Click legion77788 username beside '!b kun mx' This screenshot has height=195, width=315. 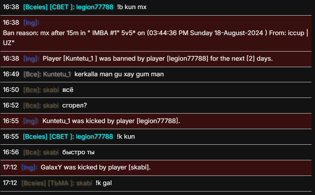coord(94,7)
